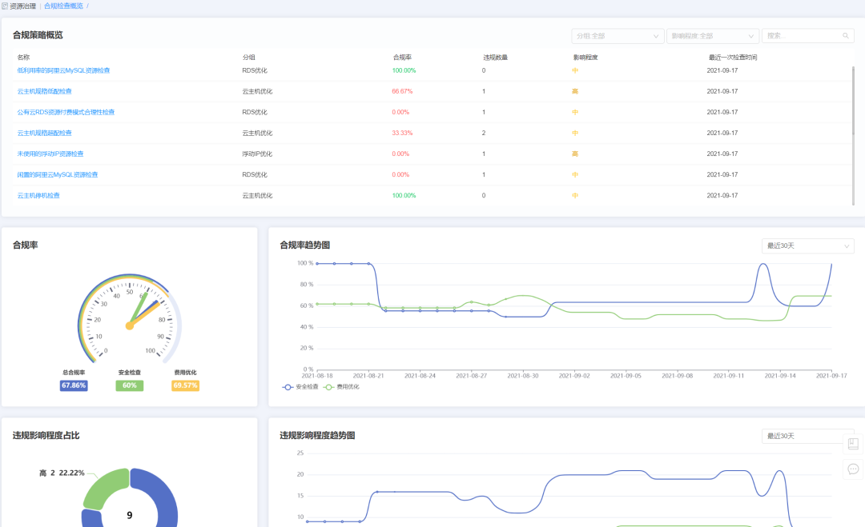Open 未使用的浮动IP资源检查 policy

point(50,154)
